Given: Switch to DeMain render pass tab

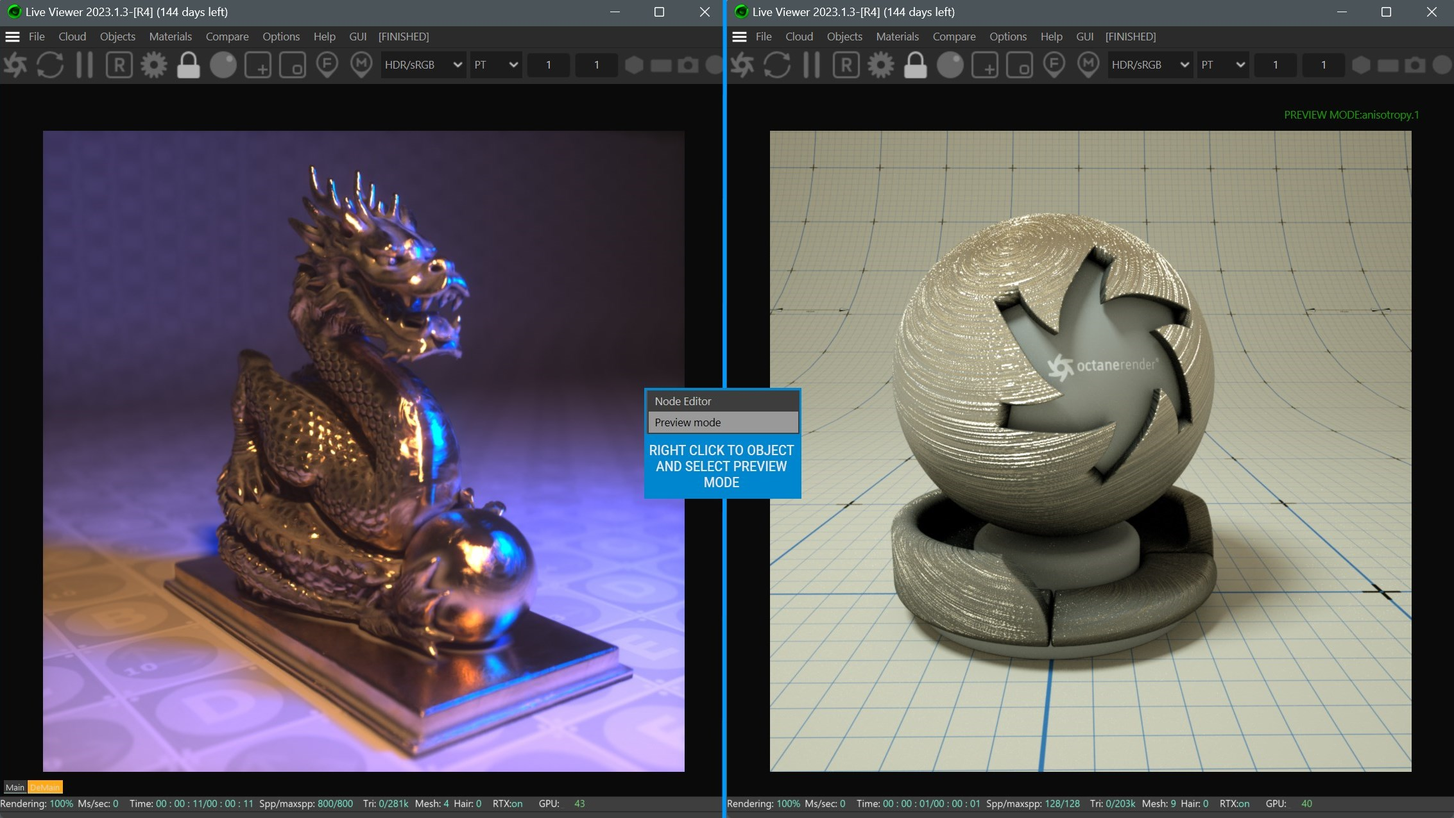Looking at the screenshot, I should [45, 787].
